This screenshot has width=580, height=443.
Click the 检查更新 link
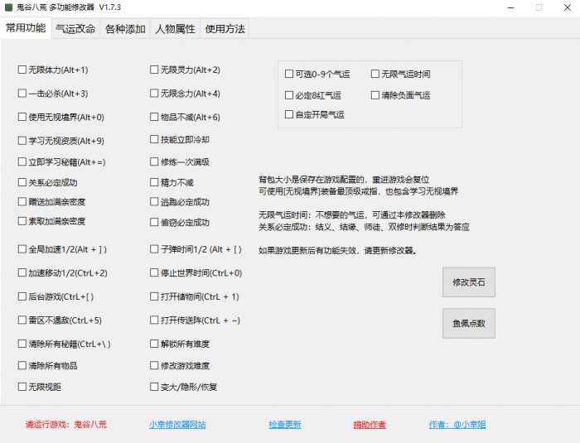tap(285, 424)
